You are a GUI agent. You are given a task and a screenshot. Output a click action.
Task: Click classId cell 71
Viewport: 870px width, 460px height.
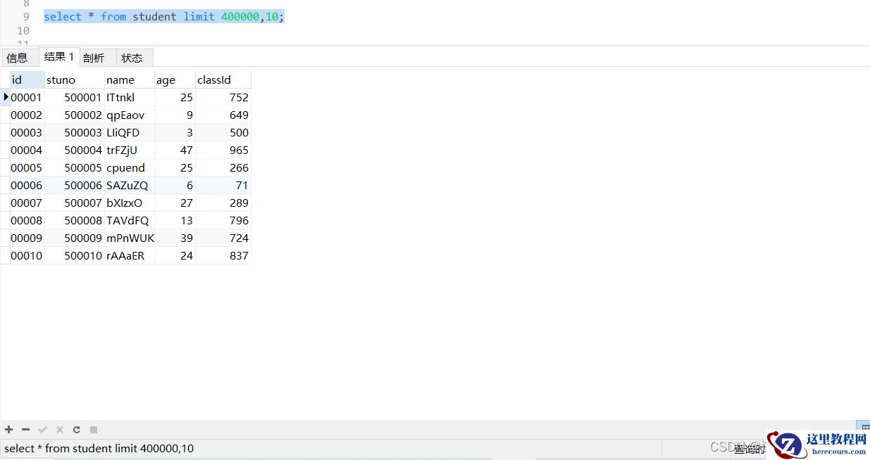tap(223, 185)
